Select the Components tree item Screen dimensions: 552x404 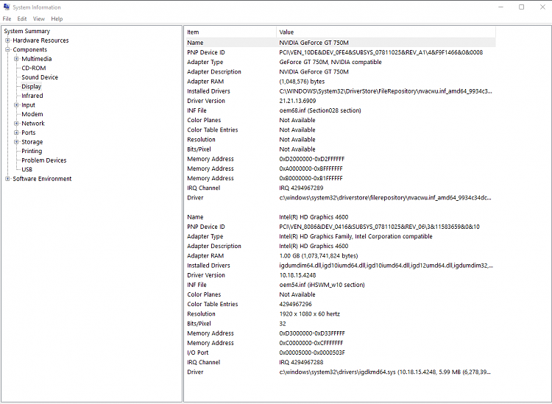click(x=30, y=49)
